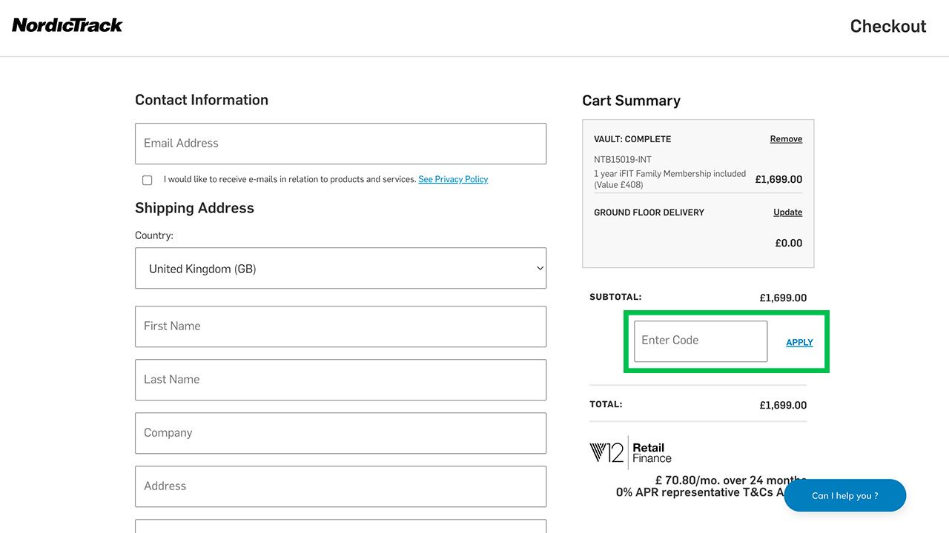The image size is (949, 533).
Task: Focus the Email Address field
Action: pos(340,144)
